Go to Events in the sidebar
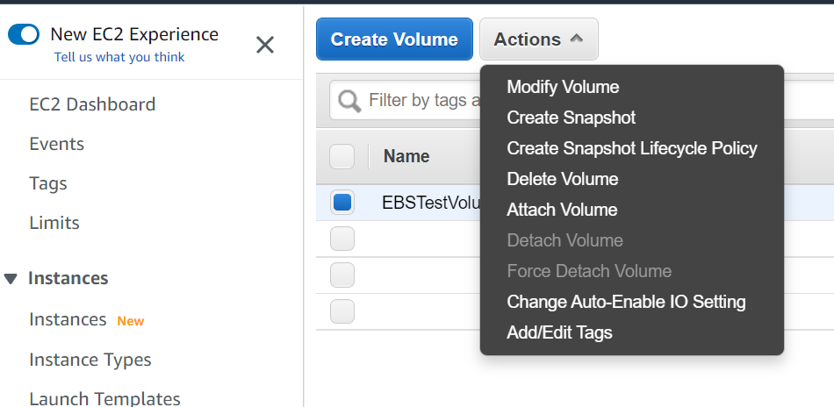The width and height of the screenshot is (834, 407). (57, 144)
